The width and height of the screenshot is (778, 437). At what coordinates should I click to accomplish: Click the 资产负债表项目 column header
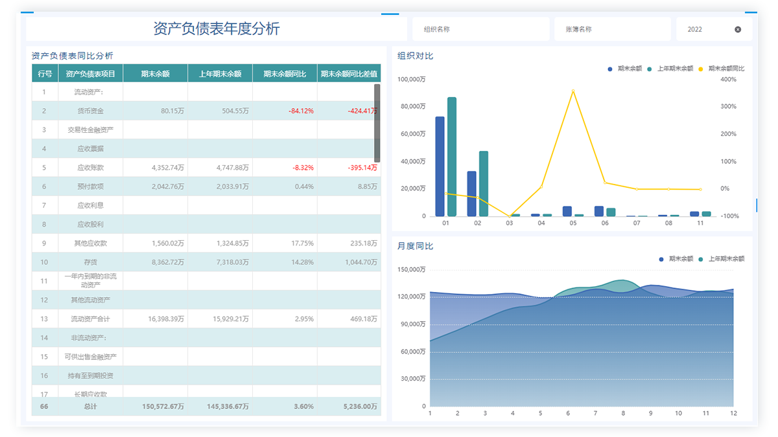tap(90, 74)
